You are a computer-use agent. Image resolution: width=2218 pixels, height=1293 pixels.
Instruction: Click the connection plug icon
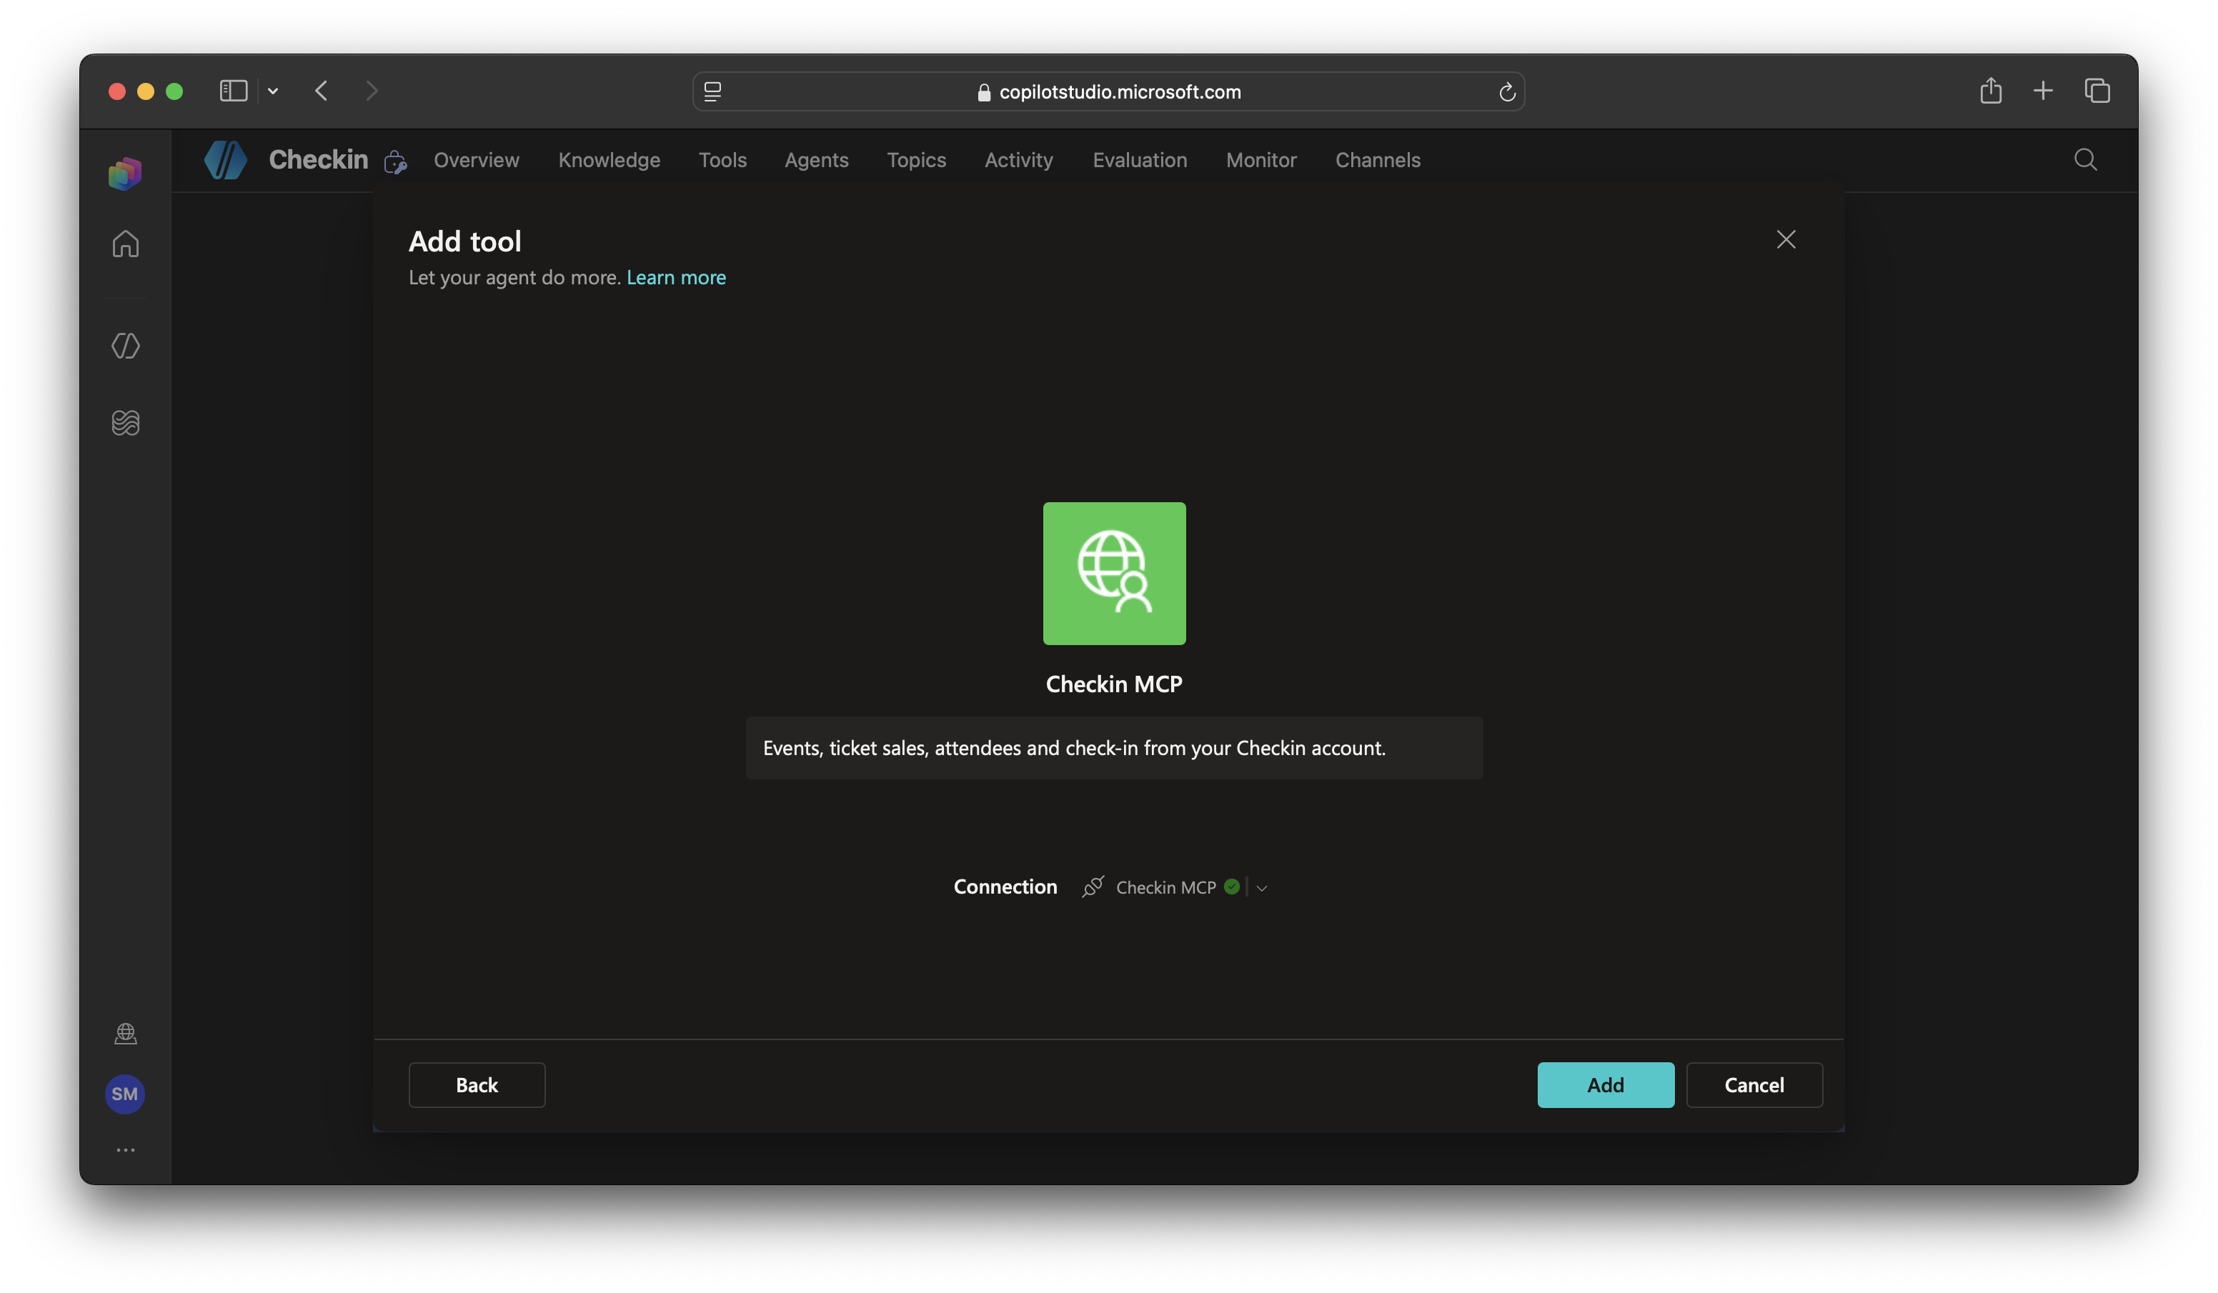(x=1093, y=887)
